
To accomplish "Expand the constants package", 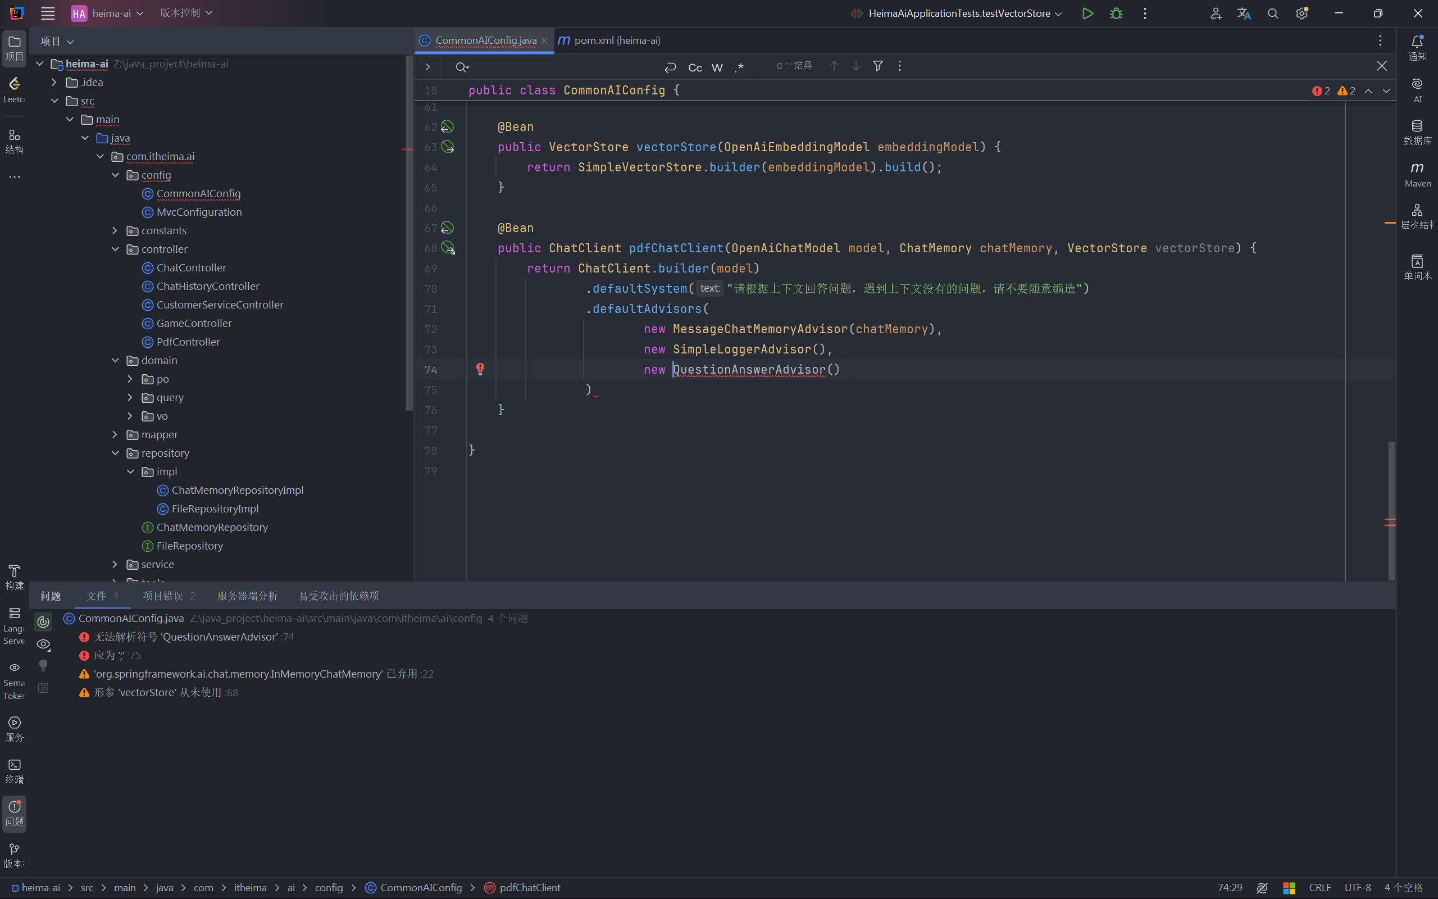I will [115, 231].
